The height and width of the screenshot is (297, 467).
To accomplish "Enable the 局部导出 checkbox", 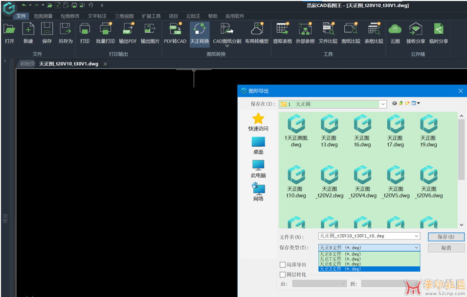I will 283,265.
